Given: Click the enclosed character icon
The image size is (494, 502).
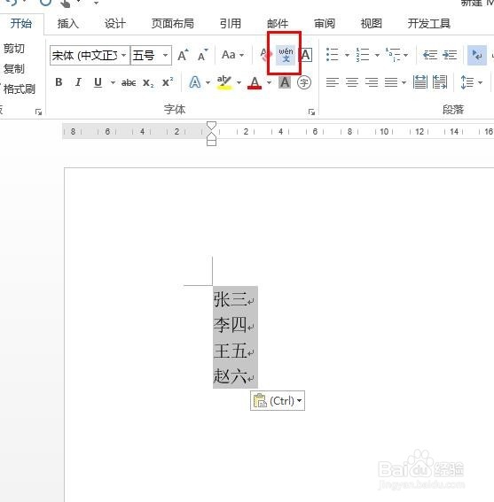Looking at the screenshot, I should click(x=304, y=82).
